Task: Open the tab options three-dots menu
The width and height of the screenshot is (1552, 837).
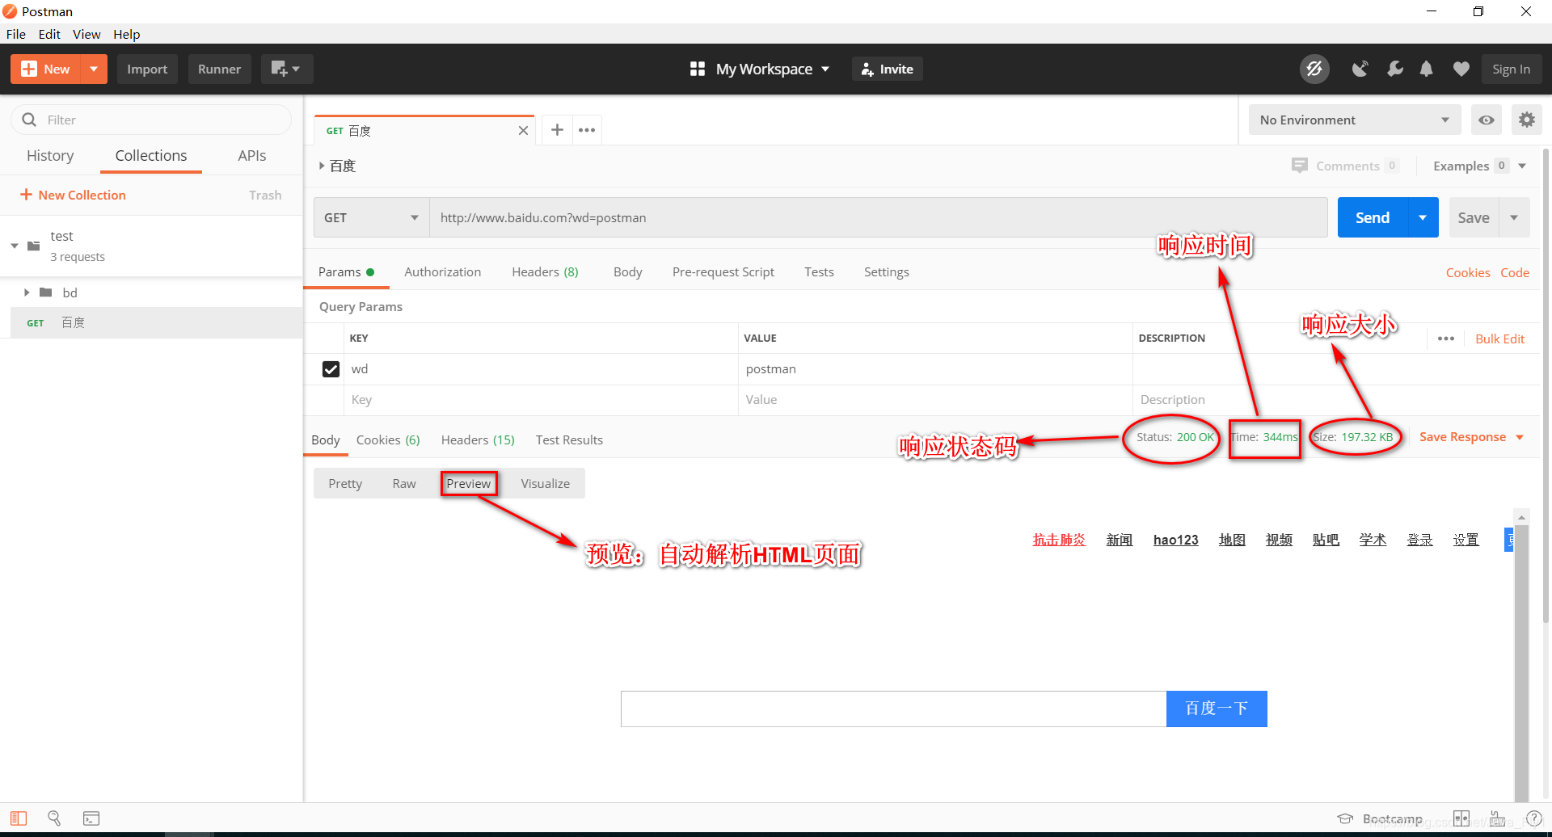Action: [587, 130]
